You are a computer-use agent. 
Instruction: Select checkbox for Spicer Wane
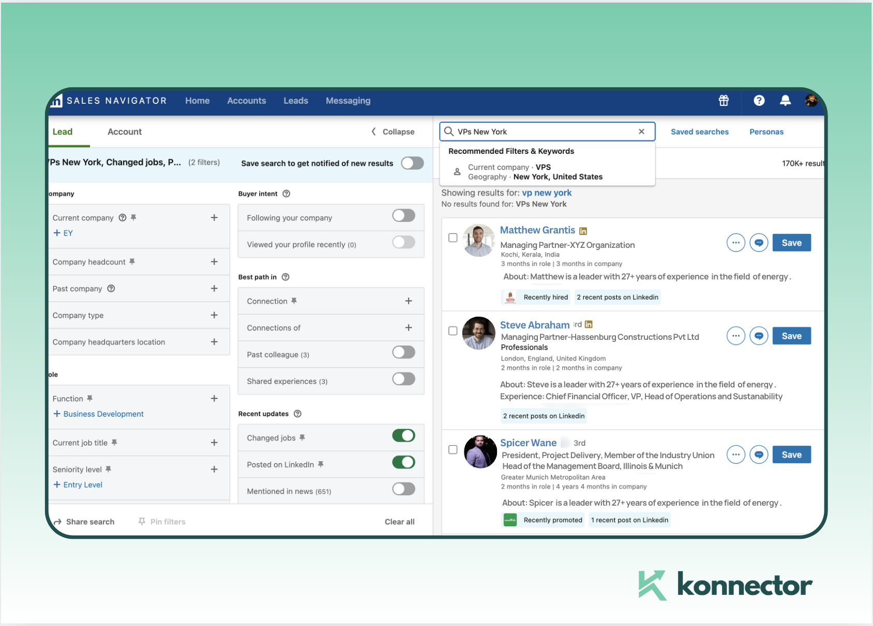pos(453,450)
